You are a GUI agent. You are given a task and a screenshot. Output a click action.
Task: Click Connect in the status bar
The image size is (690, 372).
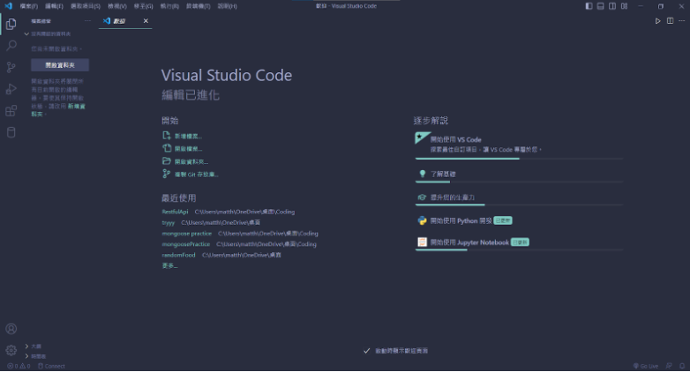tap(51, 366)
